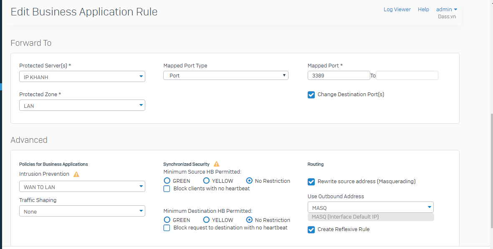
Task: Select YELLOW for Minimum Destination HB
Action: pos(206,220)
